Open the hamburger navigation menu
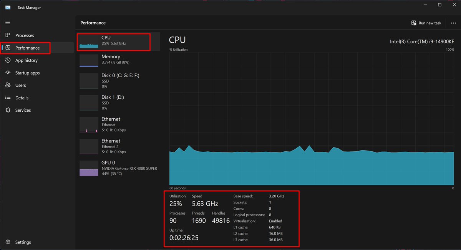 [8, 23]
